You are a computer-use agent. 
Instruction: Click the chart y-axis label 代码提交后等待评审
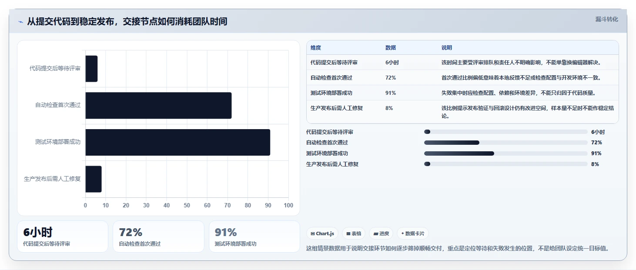coord(55,68)
